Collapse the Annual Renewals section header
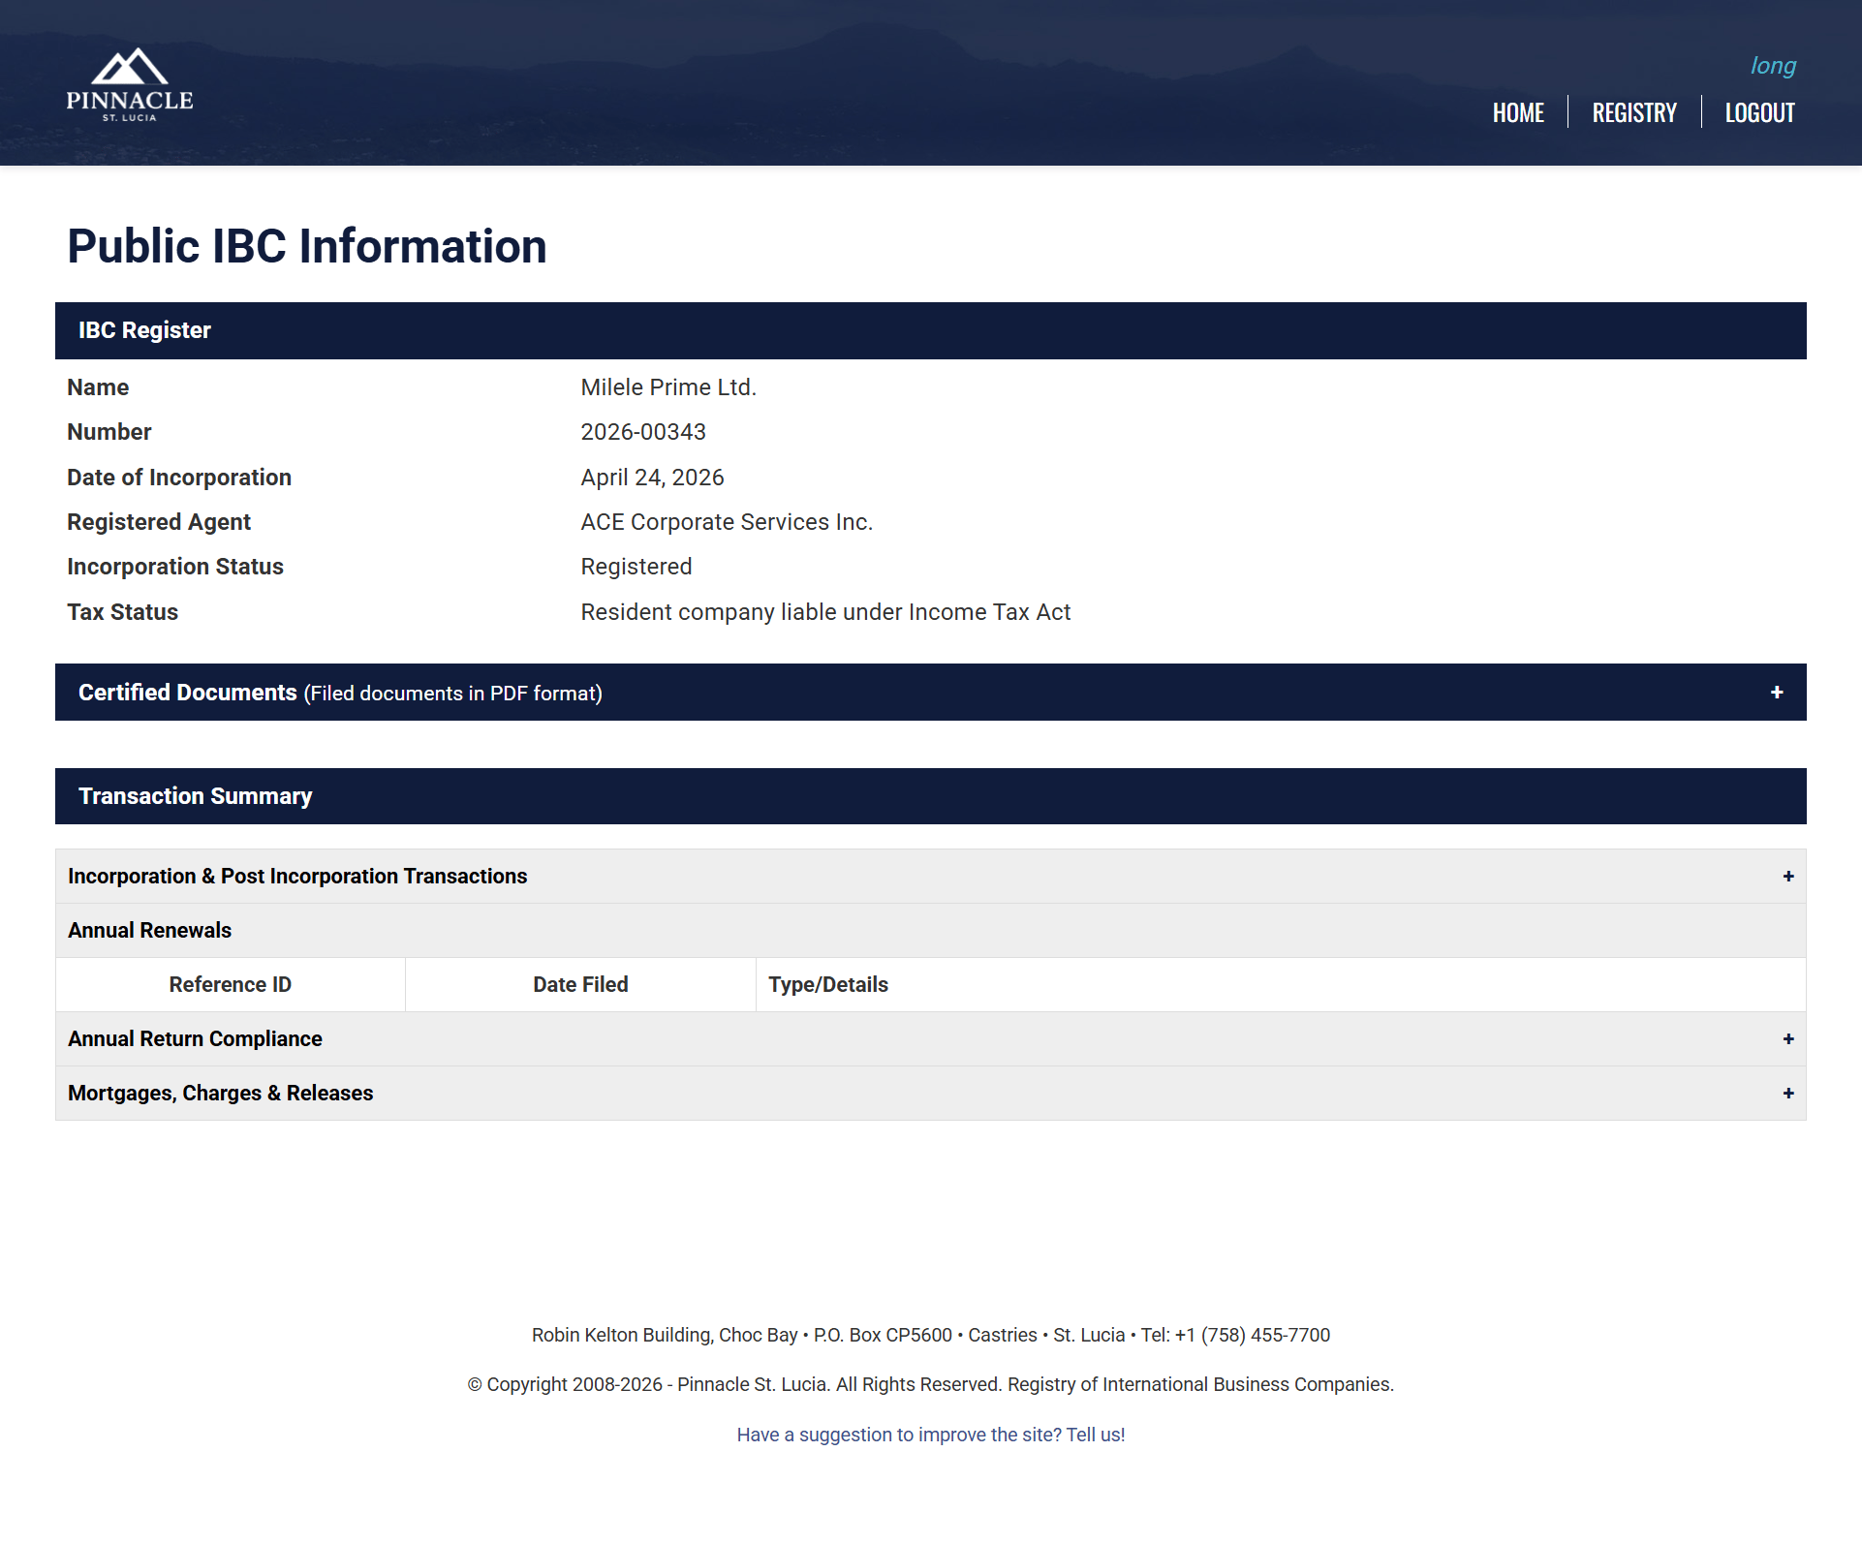1862x1544 pixels. (x=931, y=931)
